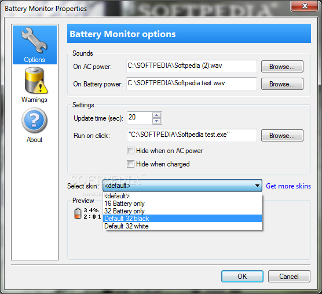322x294 pixels.
Task: Open the Get more skins link
Action: tap(288, 186)
